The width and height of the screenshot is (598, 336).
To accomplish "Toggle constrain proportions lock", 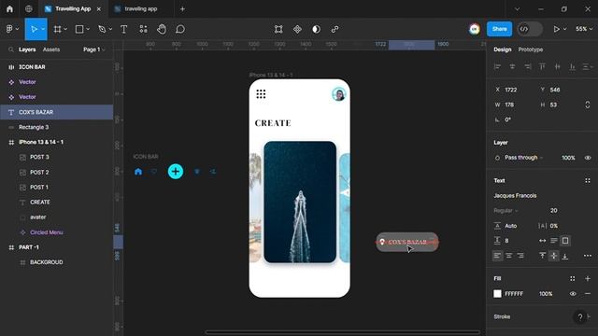I will point(588,105).
